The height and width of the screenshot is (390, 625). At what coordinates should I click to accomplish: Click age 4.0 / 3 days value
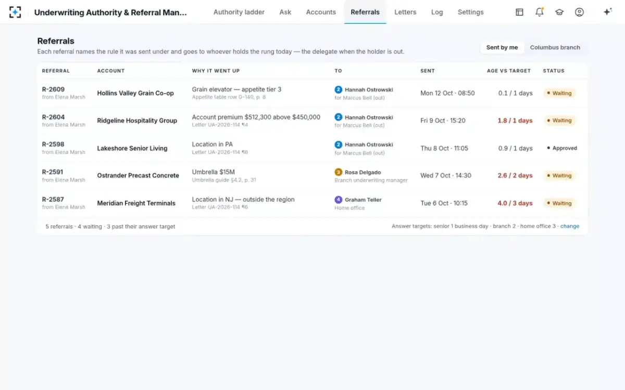coord(515,203)
